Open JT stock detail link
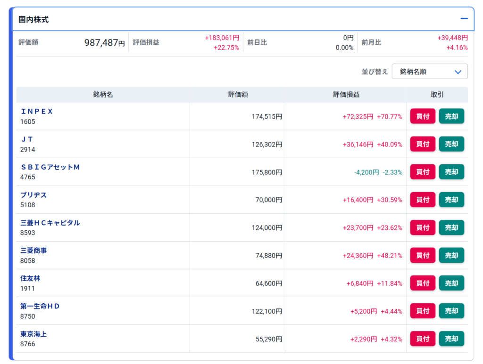This screenshot has height=364, width=483. pyautogui.click(x=27, y=139)
